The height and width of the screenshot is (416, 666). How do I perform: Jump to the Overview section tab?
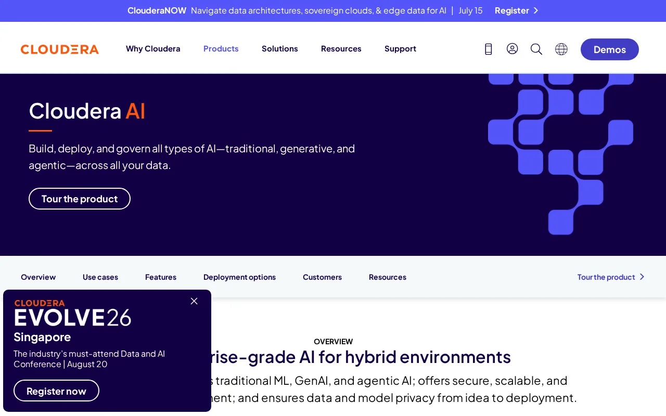(39, 277)
